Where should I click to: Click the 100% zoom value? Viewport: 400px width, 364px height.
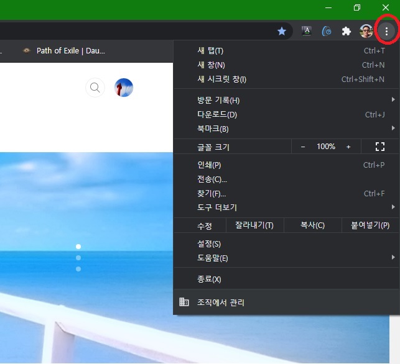[326, 147]
